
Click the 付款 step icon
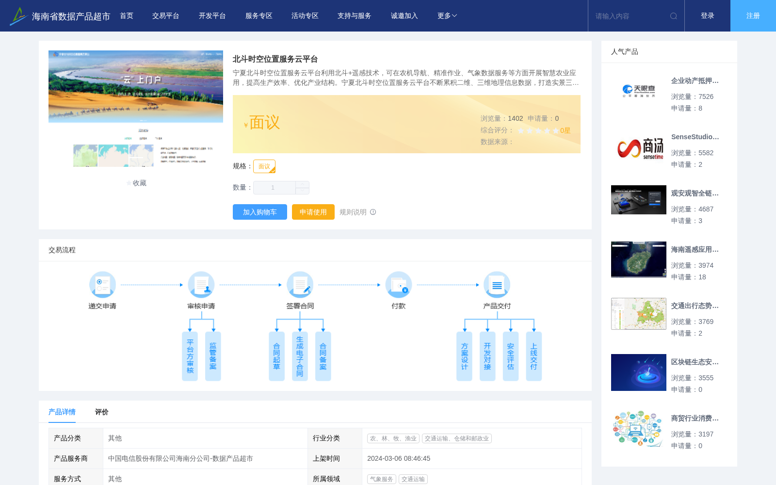point(399,285)
